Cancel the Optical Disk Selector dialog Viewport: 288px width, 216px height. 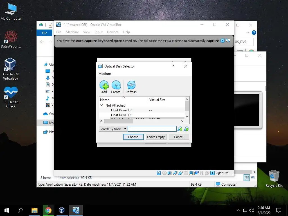click(x=179, y=137)
